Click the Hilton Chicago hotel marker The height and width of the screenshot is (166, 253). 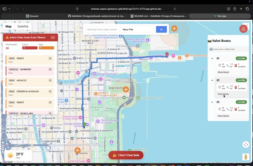(x=89, y=161)
